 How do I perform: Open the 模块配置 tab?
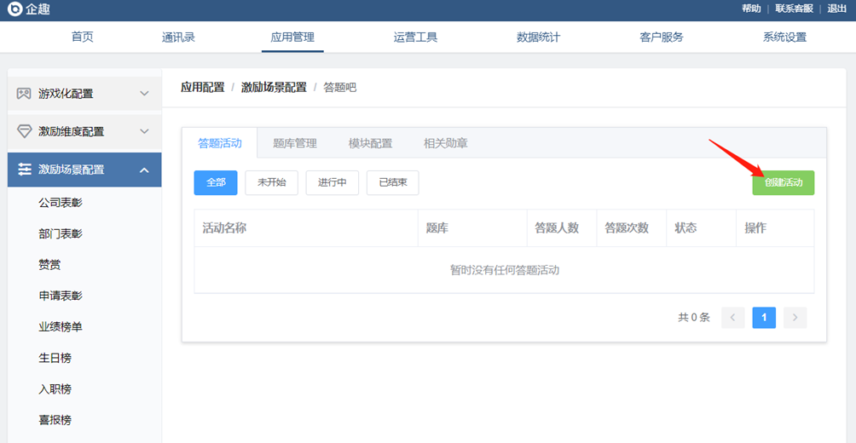click(370, 143)
